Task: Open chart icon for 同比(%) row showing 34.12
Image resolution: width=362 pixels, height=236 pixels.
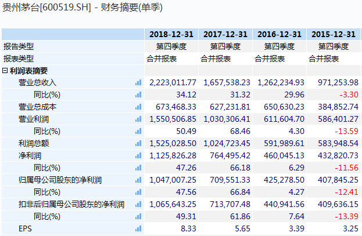Action: pyautogui.click(x=138, y=95)
